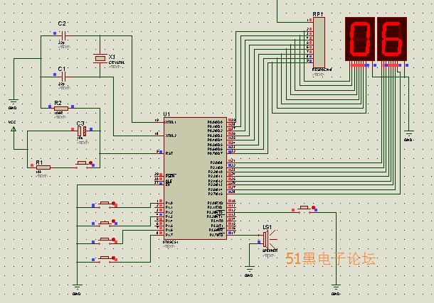This screenshot has width=434, height=303.
Task: Click the RESPACK value text under RP1
Action: pyautogui.click(x=322, y=70)
